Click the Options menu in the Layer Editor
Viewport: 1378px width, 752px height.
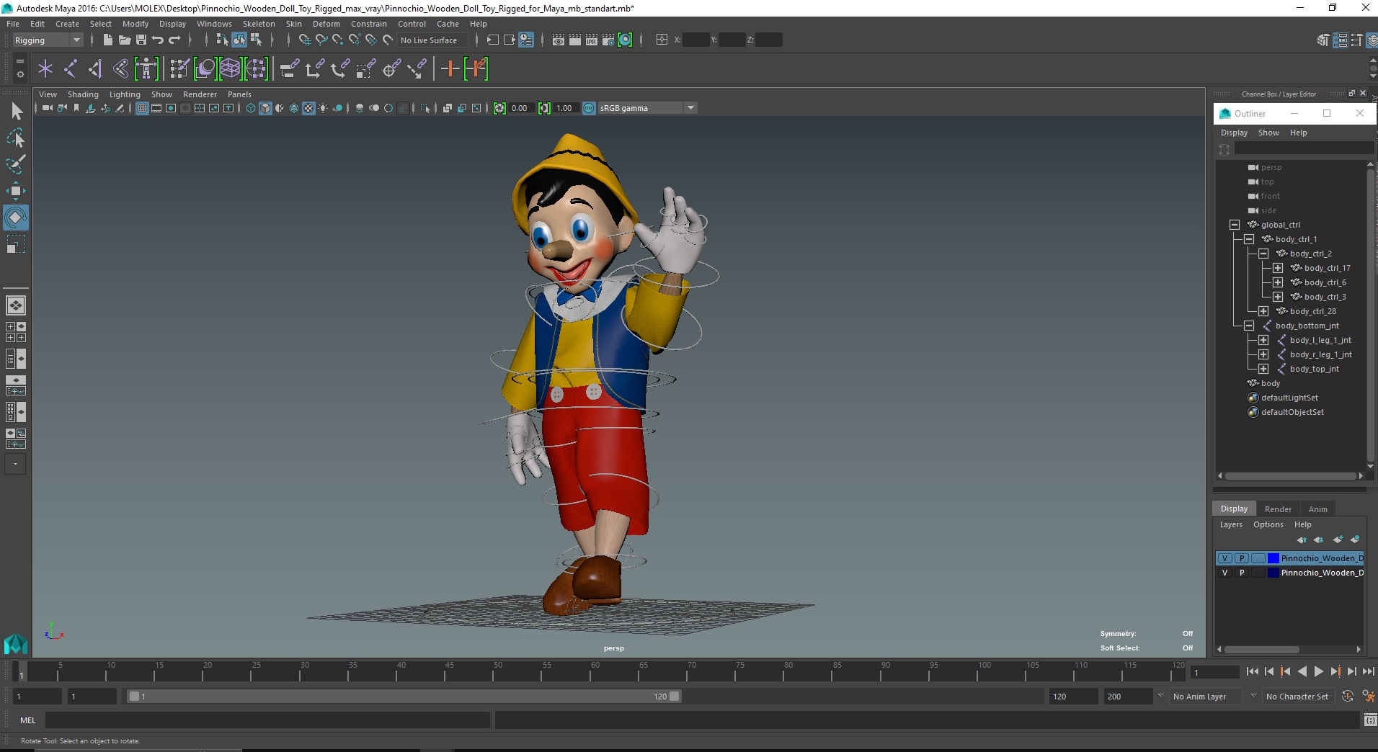1268,524
